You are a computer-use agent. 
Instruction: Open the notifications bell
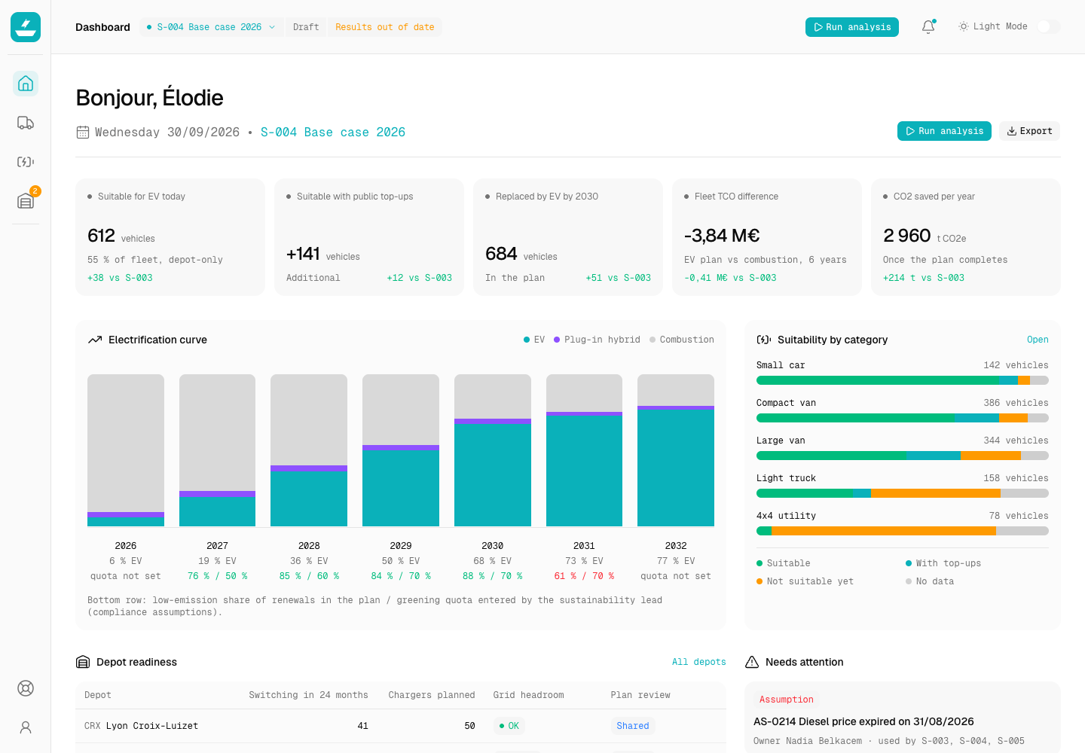click(x=928, y=27)
